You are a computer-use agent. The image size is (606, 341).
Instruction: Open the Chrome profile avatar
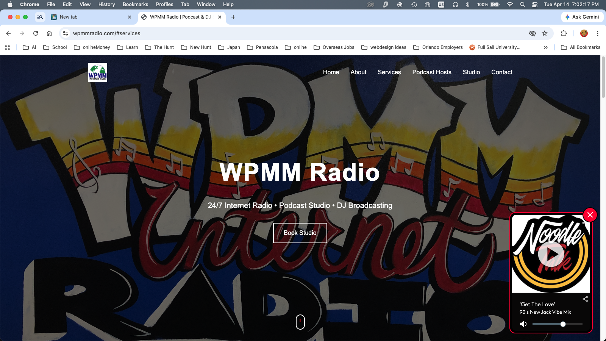coord(584,33)
